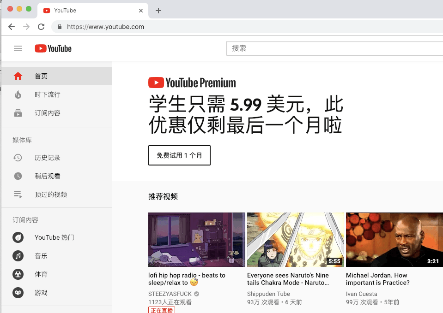
Task: Click the browser forward arrow
Action: (x=26, y=27)
